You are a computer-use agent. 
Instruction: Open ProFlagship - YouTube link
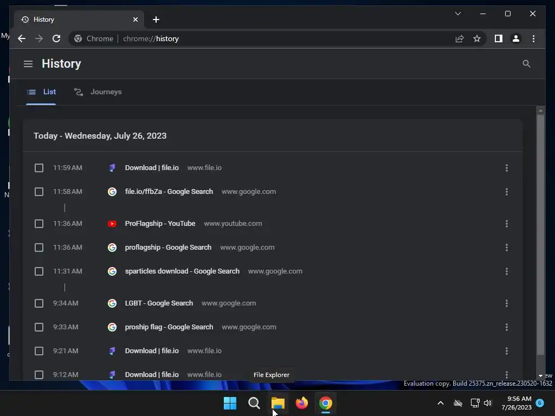pos(160,224)
